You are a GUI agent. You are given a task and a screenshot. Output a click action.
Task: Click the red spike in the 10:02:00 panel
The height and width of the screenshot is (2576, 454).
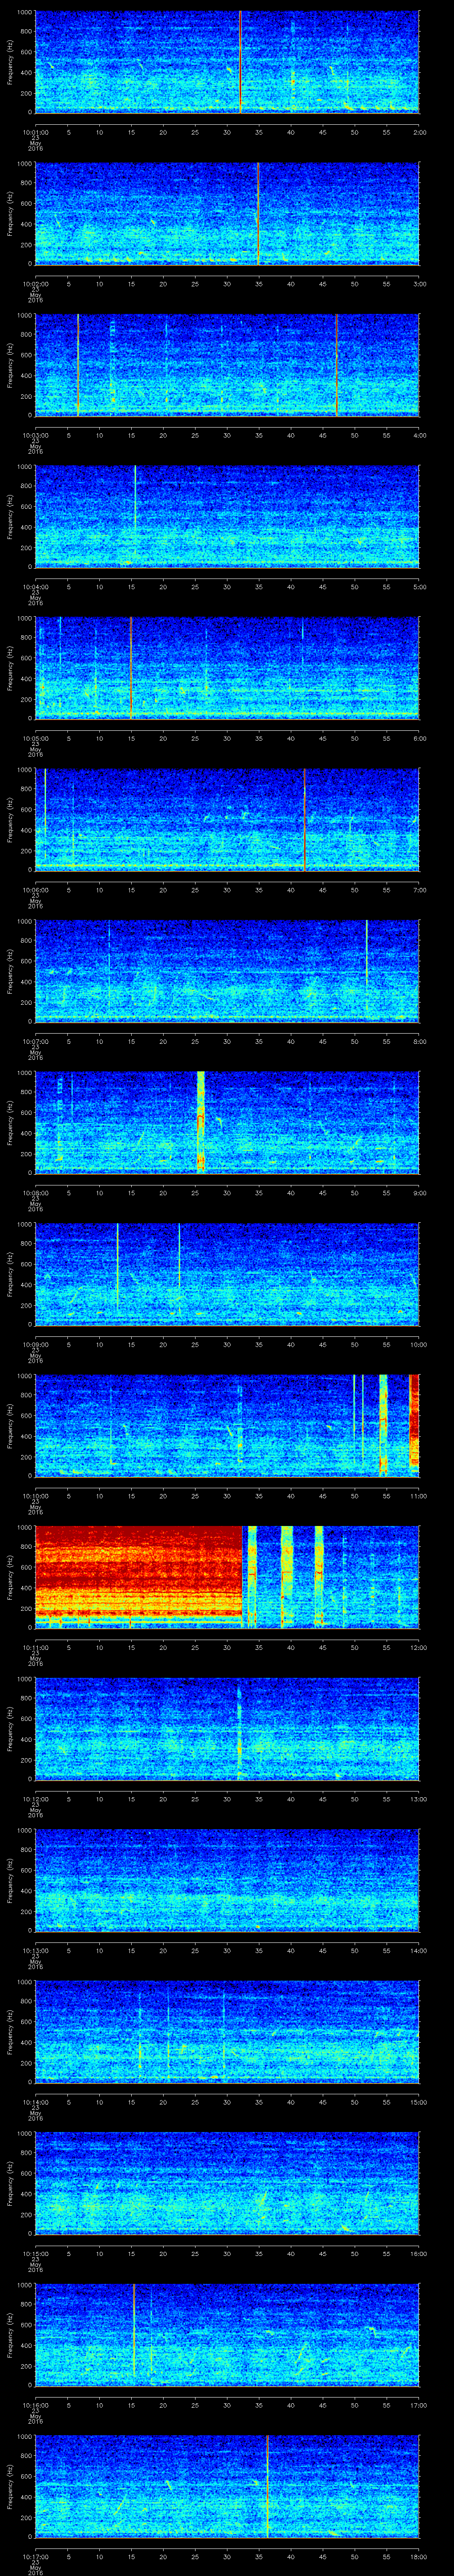(258, 213)
